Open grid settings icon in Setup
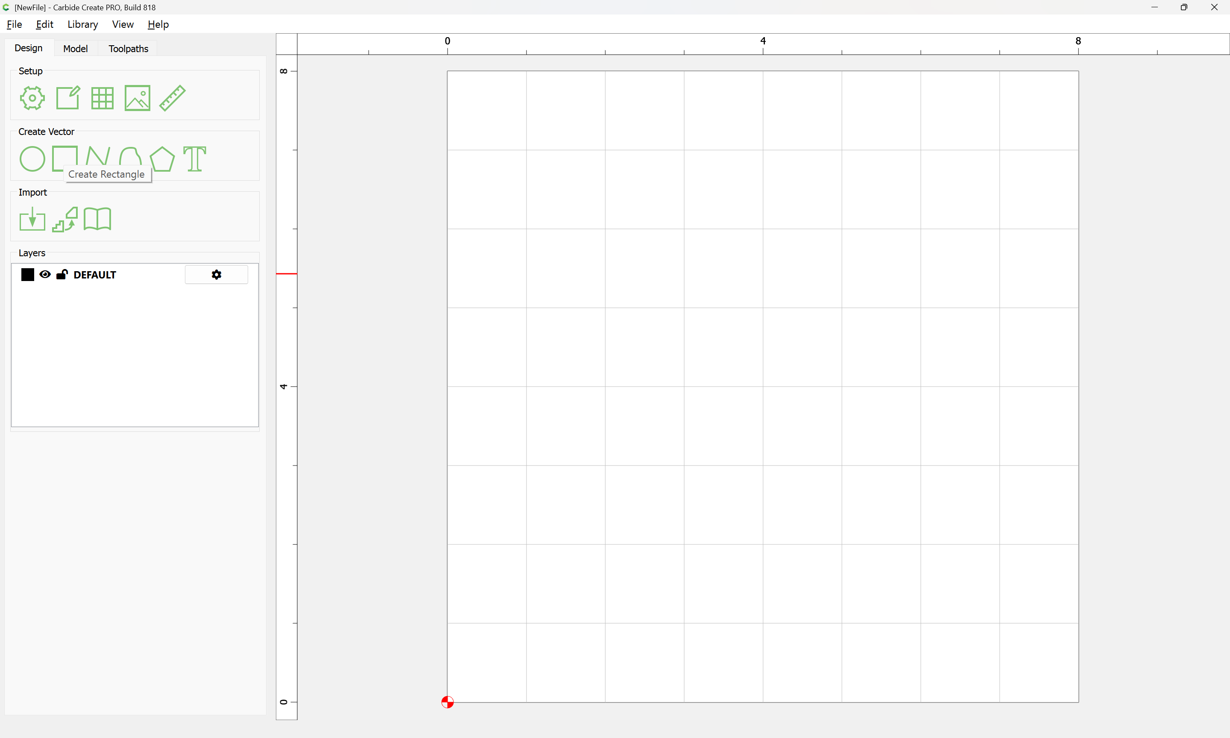This screenshot has height=738, width=1230. click(102, 98)
